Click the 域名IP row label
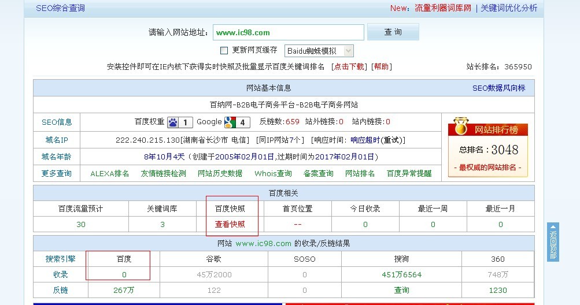The image size is (580, 305). (57, 140)
